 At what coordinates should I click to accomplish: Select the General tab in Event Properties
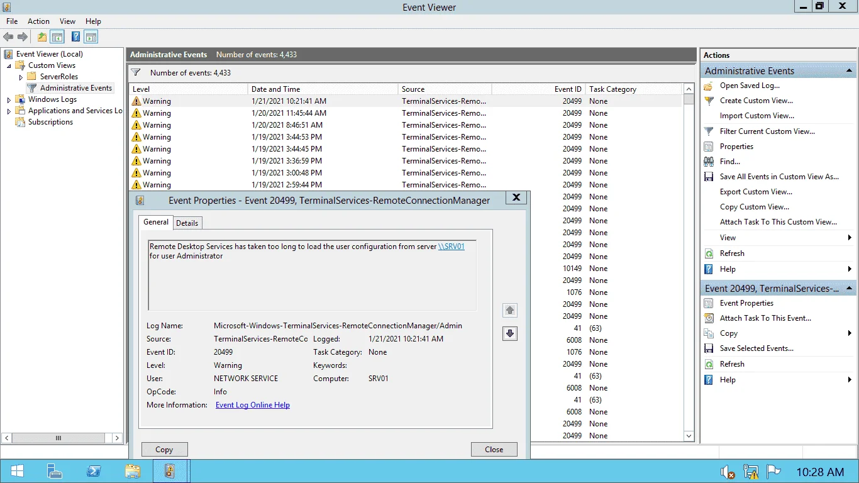(156, 222)
